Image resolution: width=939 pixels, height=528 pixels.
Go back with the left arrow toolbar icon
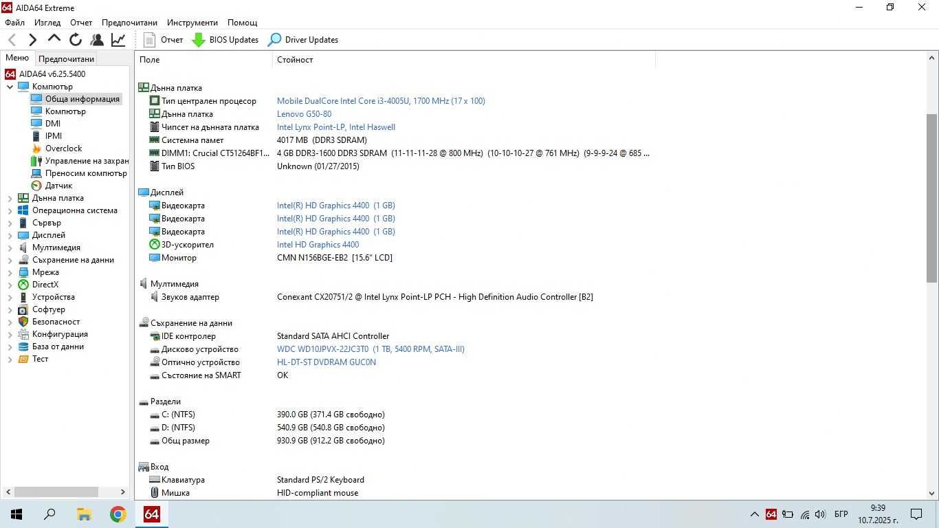(12, 40)
